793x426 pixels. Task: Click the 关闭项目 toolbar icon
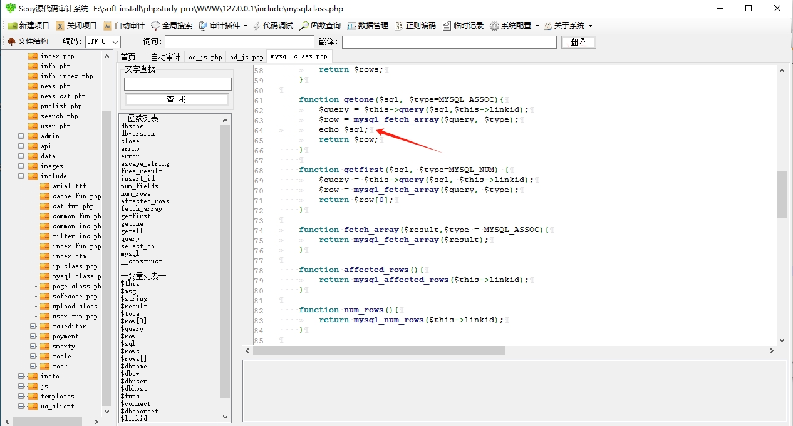(x=60, y=26)
